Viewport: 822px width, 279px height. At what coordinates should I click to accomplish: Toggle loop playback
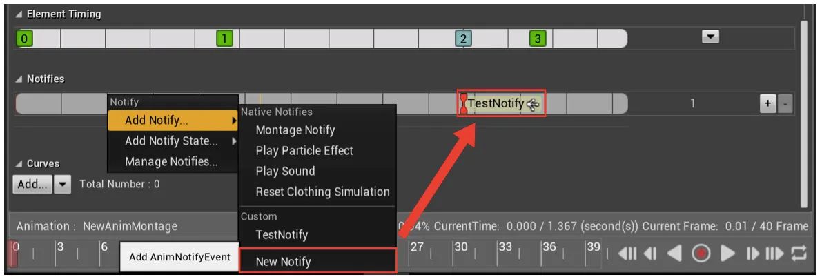pyautogui.click(x=799, y=254)
